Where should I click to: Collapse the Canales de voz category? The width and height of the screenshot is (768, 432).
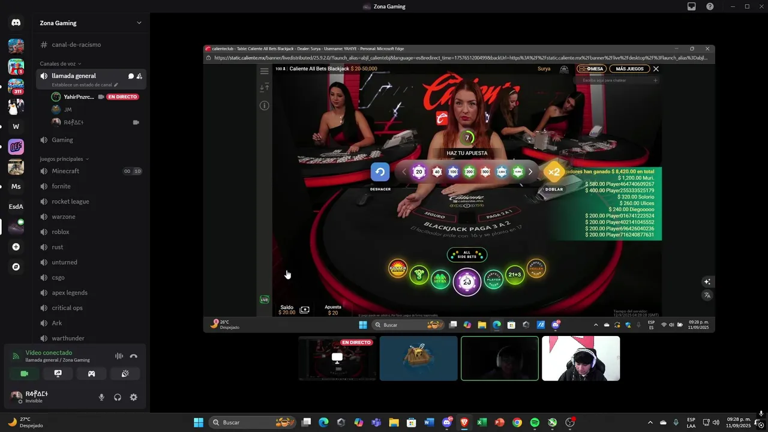(x=61, y=64)
